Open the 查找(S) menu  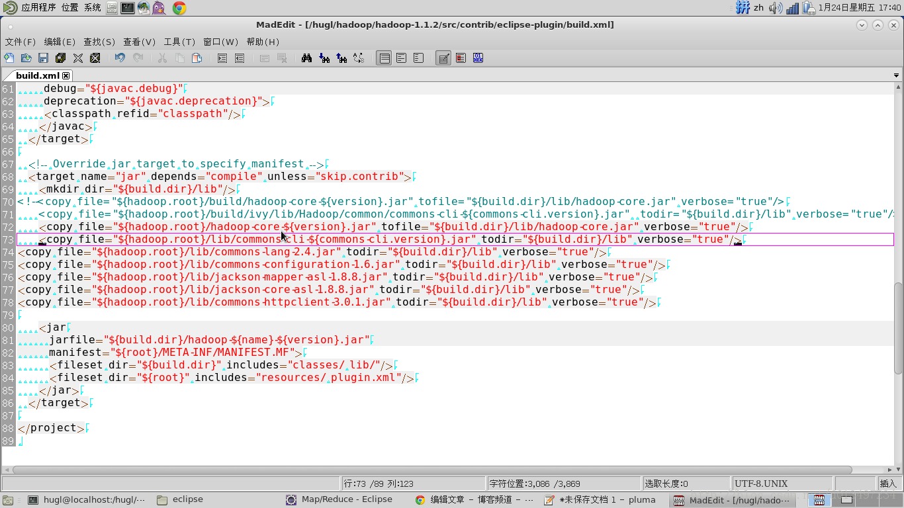[x=99, y=42]
